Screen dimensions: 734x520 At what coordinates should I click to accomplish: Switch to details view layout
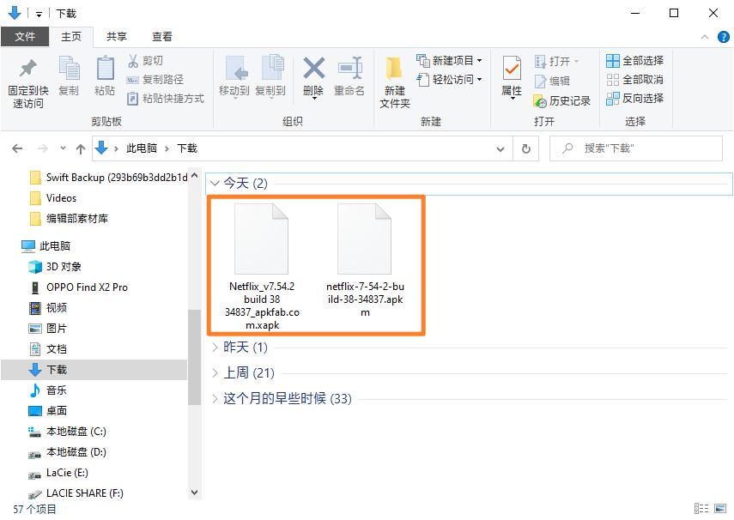coord(701,508)
